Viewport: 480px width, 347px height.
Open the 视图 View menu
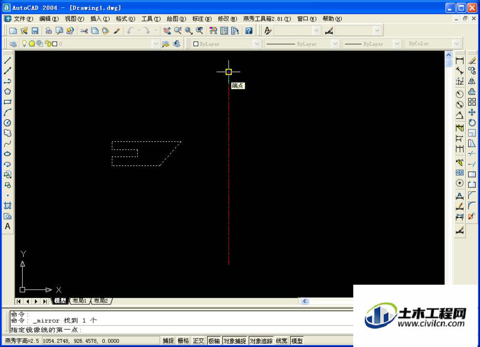click(x=74, y=19)
